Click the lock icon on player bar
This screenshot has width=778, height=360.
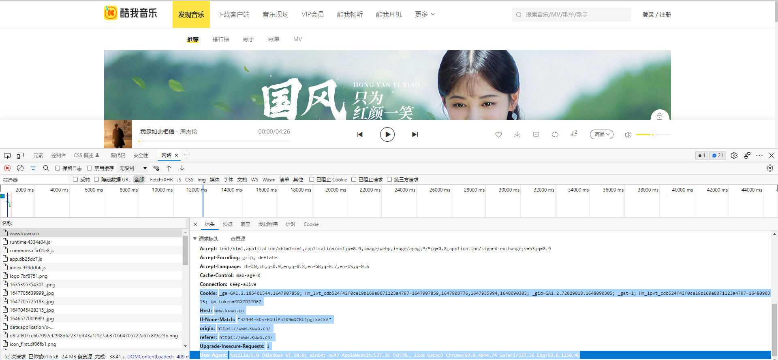click(659, 116)
